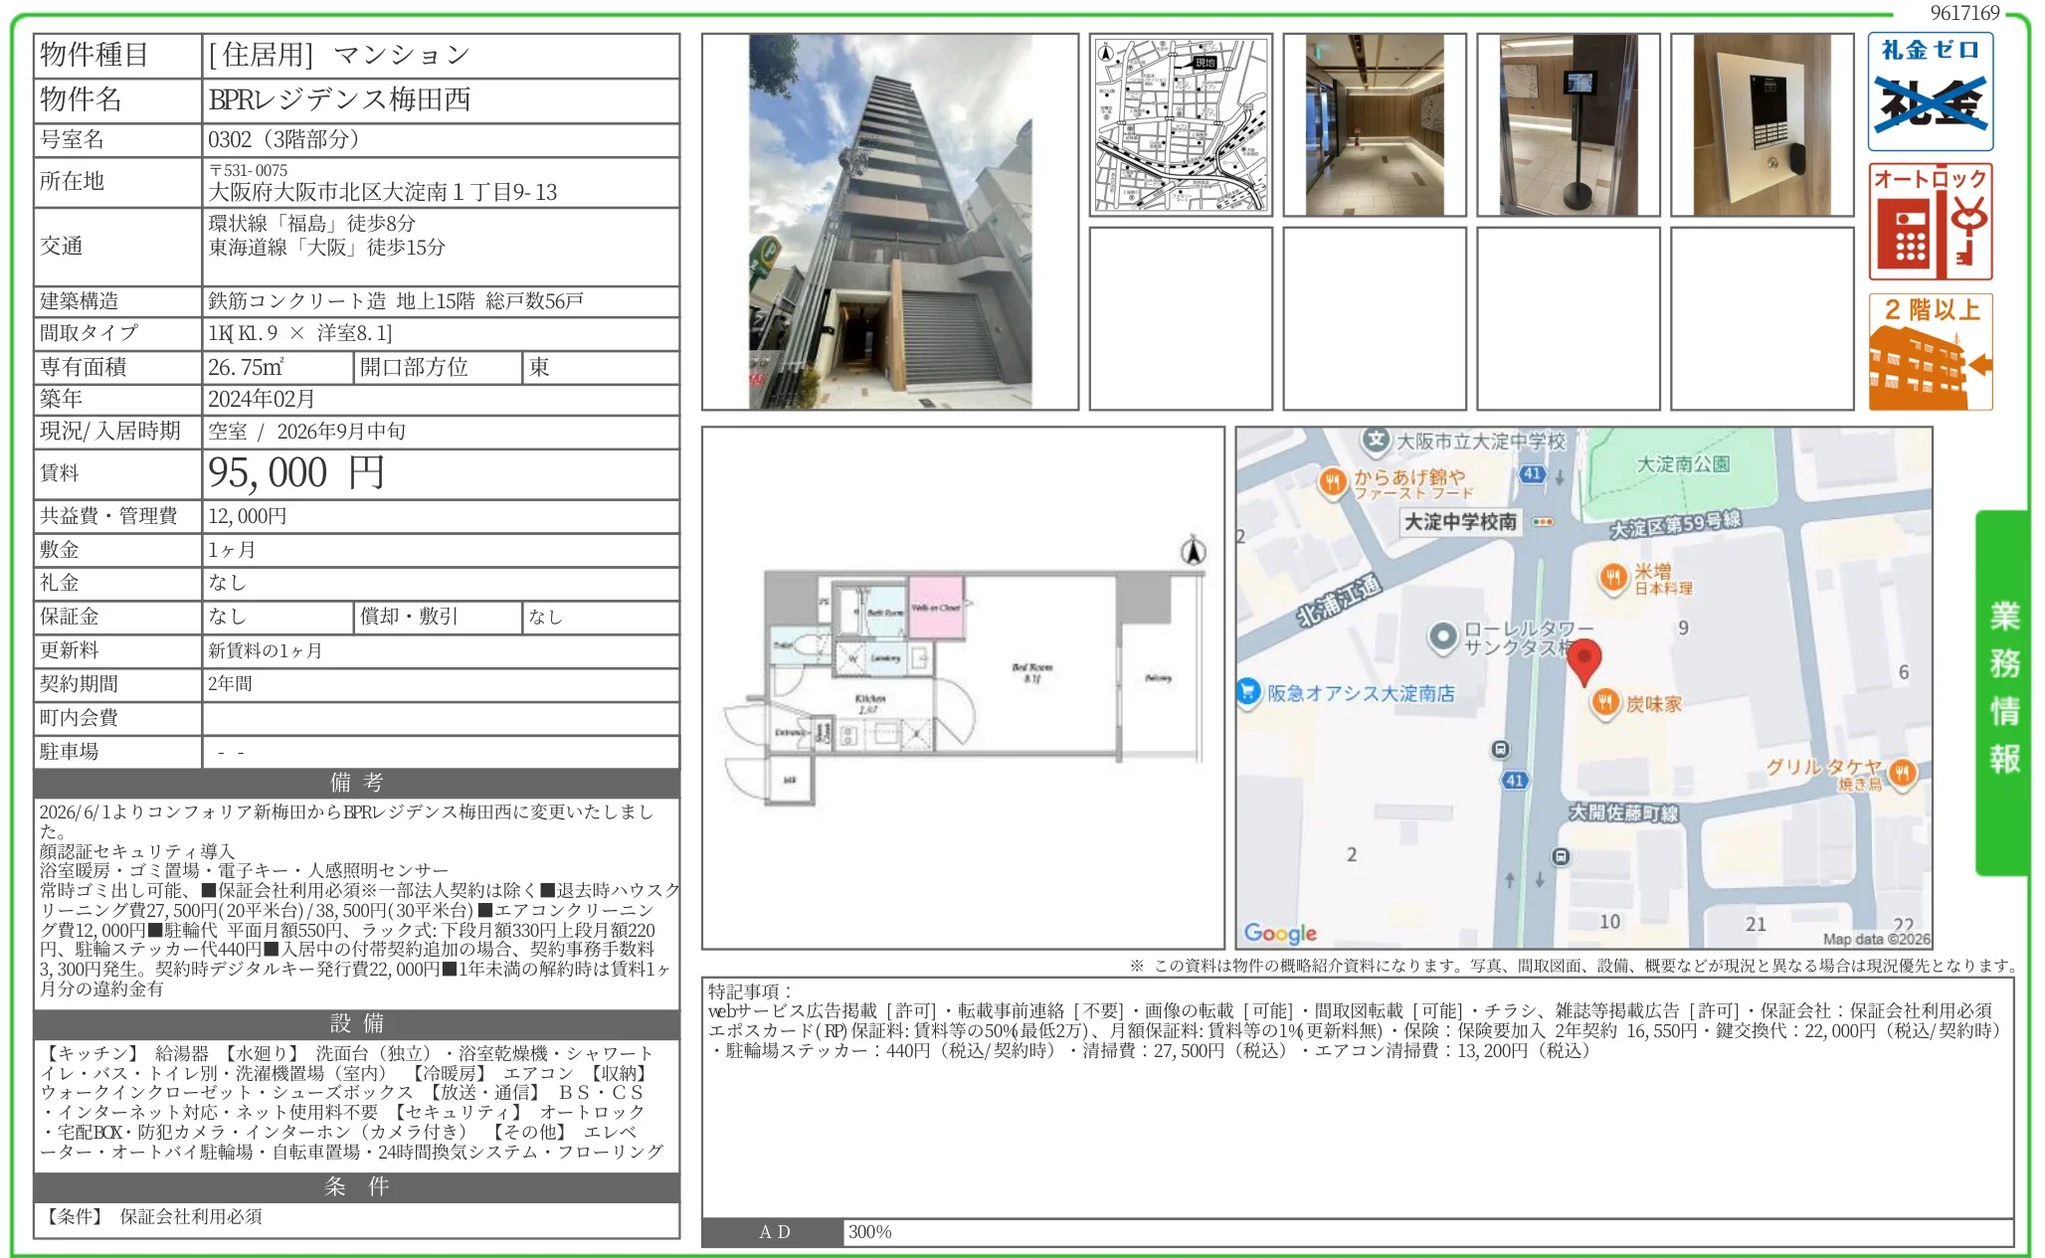This screenshot has width=2045, height=1258.
Task: Click the property name BPRレジデンス梅田西
Action: point(339,99)
